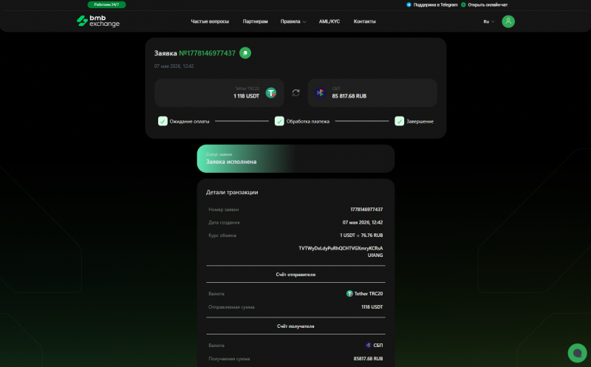Image resolution: width=591 pixels, height=367 pixels.
Task: Click the Заявка исполнена status banner
Action: pyautogui.click(x=296, y=159)
